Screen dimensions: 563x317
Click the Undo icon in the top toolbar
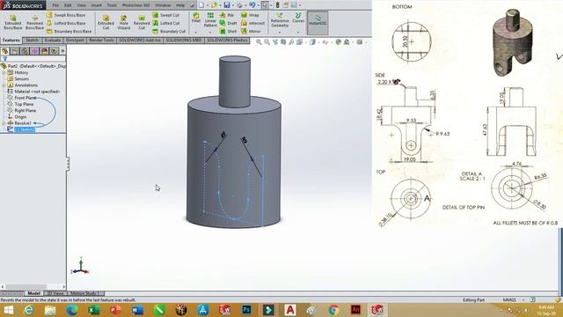coord(252,5)
